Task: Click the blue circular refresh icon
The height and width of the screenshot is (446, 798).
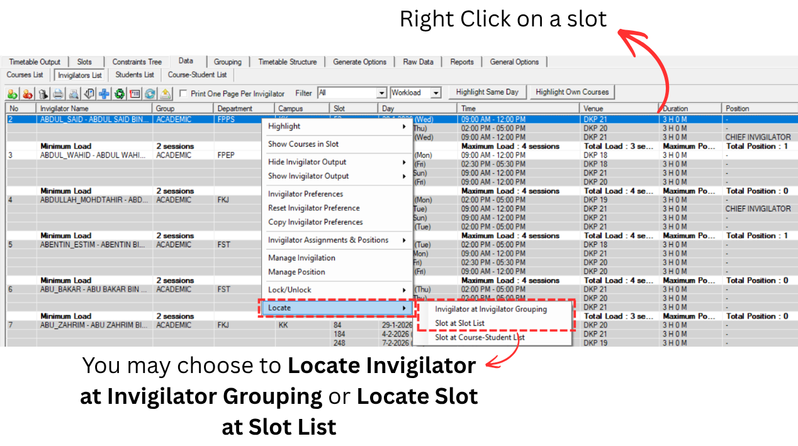Action: [x=150, y=94]
